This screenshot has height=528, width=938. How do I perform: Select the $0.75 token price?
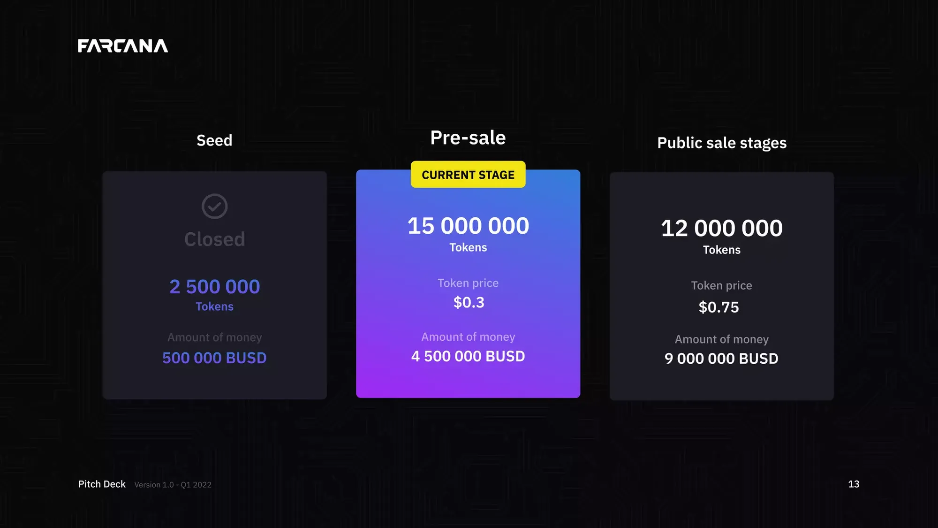click(x=719, y=307)
